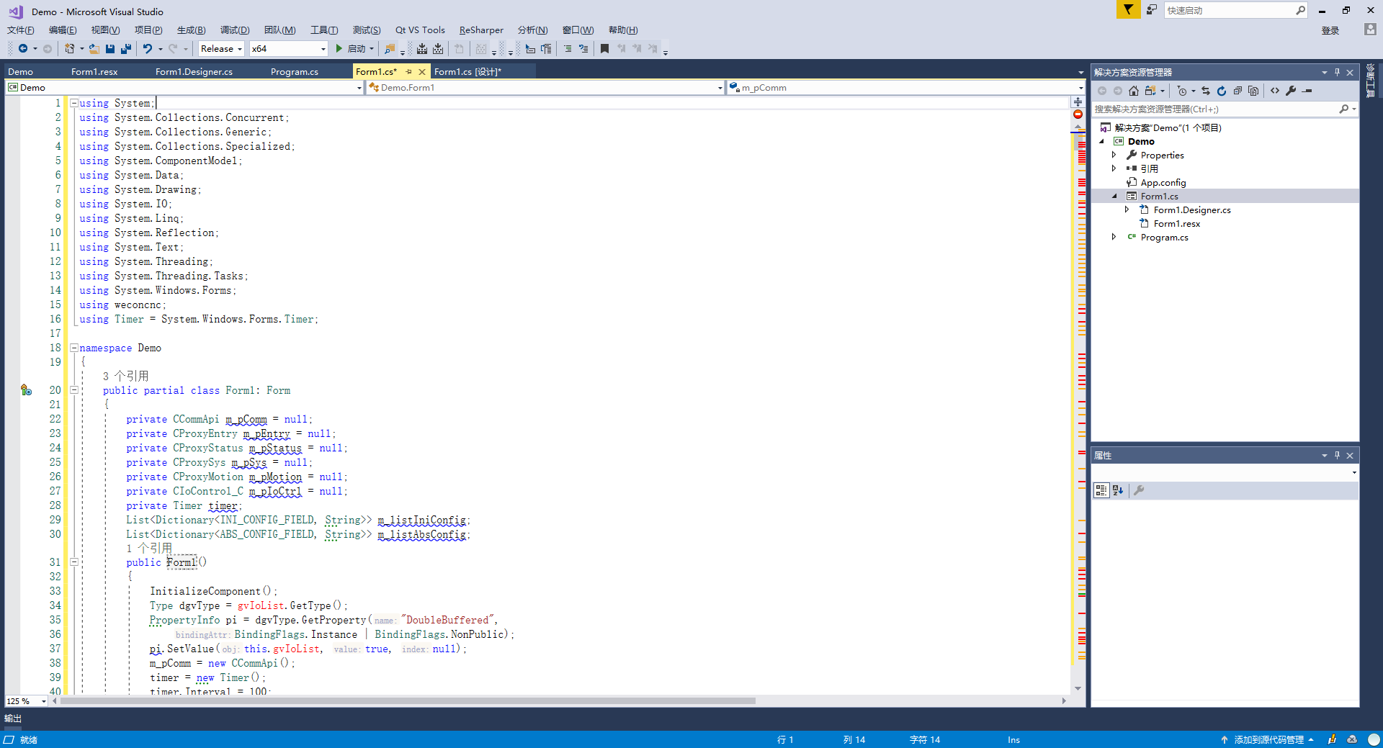
Task: Toggle pin on the Form1.cs tab
Action: click(x=408, y=72)
